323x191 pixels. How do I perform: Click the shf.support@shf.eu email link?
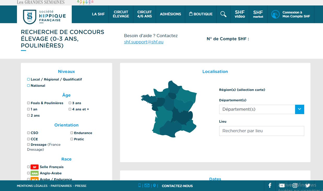tap(143, 42)
